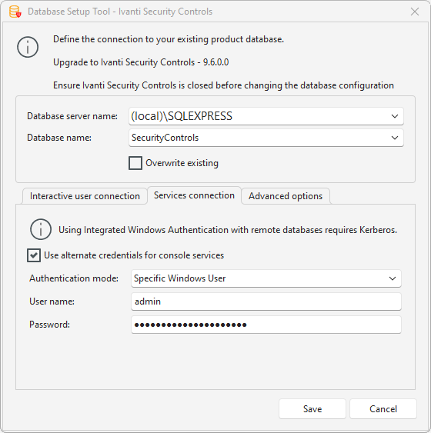Viewport: 431px width, 433px height.
Task: Expand the Database name dropdown arrow
Action: (x=395, y=138)
